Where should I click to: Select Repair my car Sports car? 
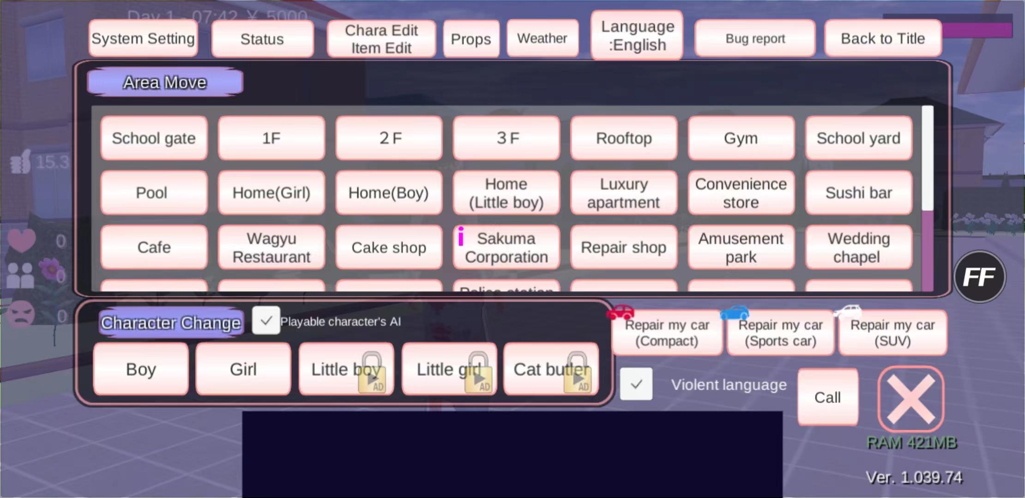(779, 333)
